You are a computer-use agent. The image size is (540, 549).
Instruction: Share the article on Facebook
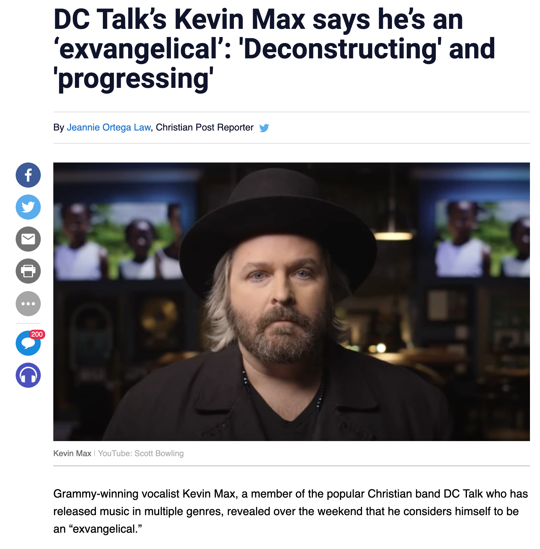pyautogui.click(x=28, y=175)
